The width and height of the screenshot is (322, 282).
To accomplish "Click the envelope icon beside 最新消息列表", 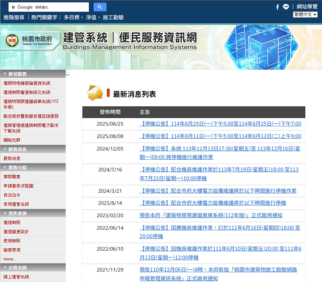I will [95, 93].
